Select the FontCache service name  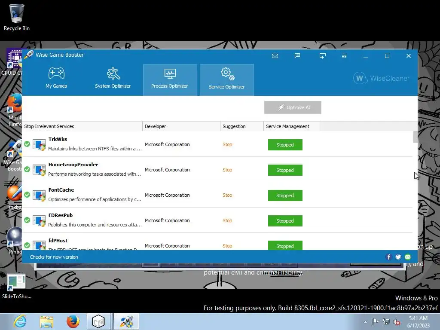(61, 190)
